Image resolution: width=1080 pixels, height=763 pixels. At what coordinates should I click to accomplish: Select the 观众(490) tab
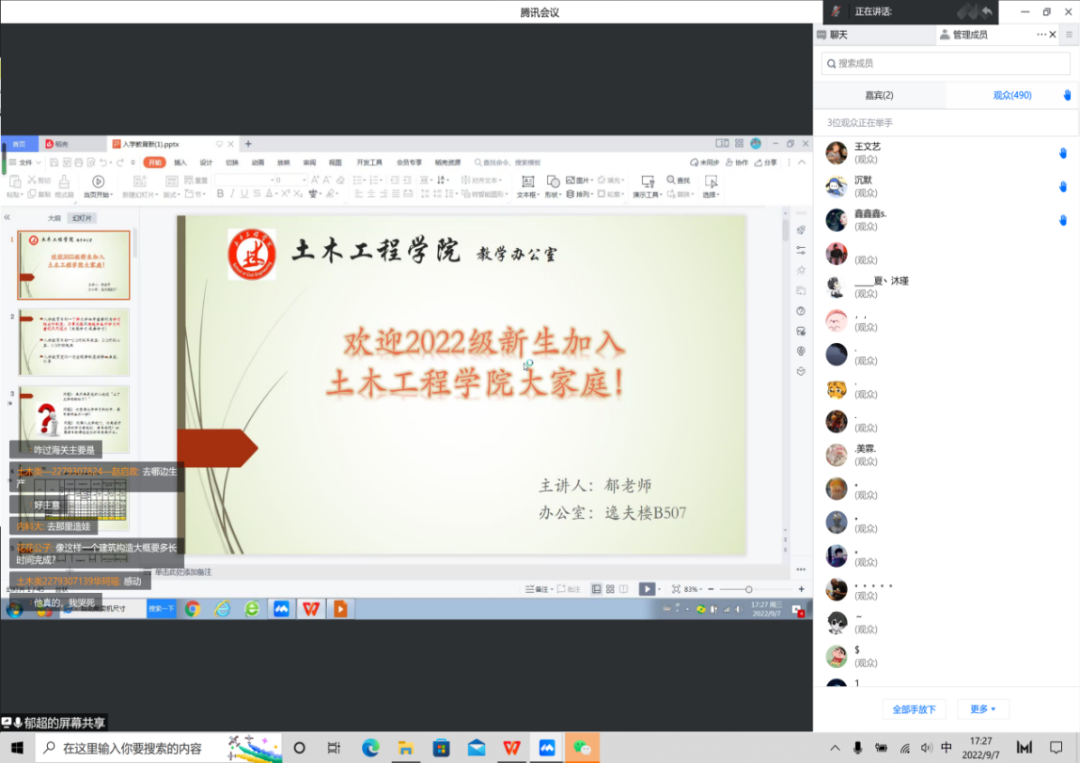coord(1011,95)
